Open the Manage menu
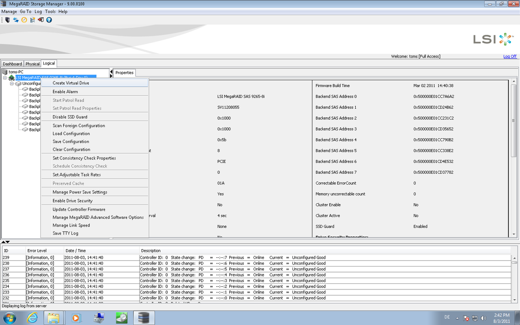Screen dimensions: 520x325 coord(9,11)
